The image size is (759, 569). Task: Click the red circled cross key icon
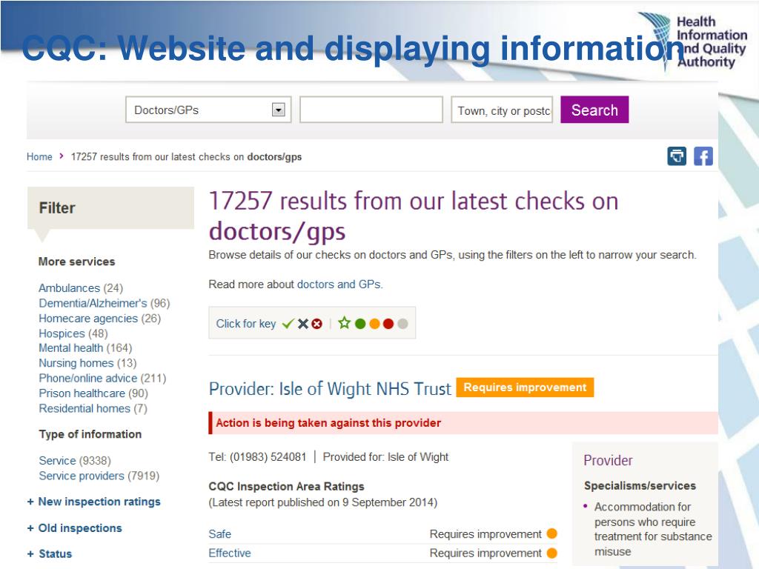(x=317, y=324)
